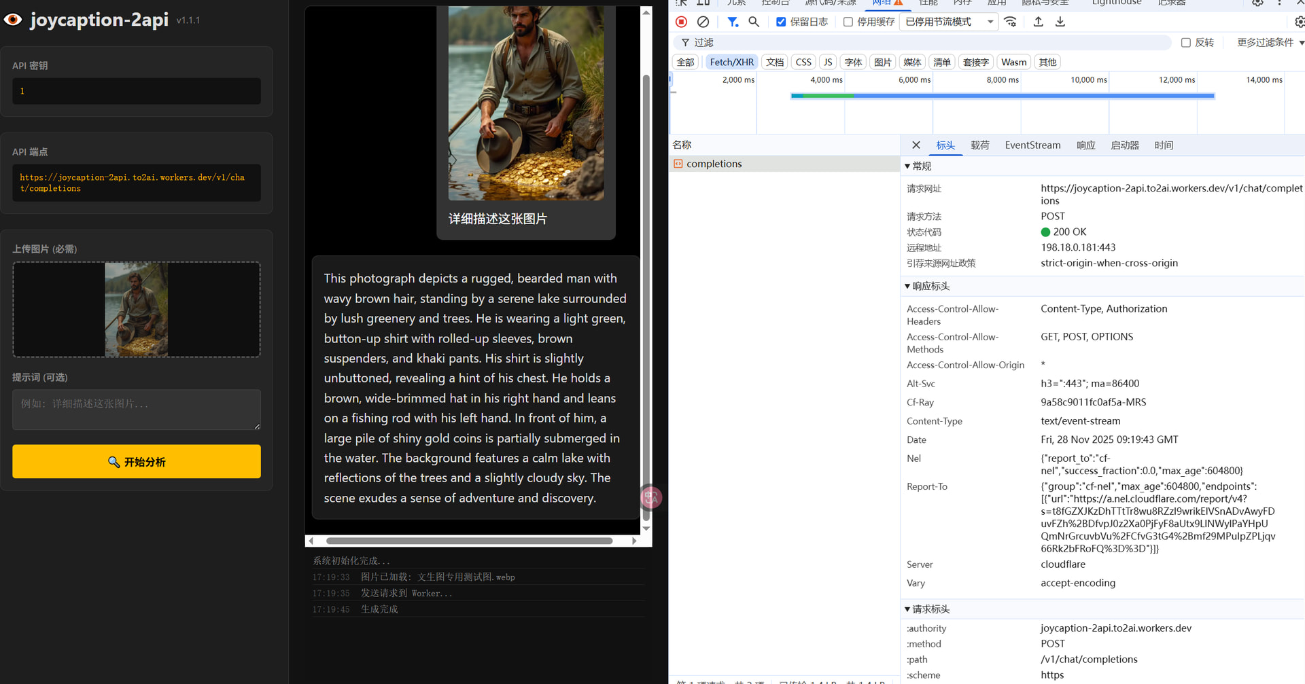Import HAR file with upload icon

tap(1039, 22)
